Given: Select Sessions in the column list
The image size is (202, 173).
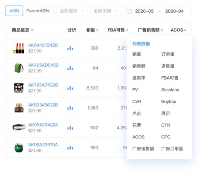Looking at the screenshot, I should (x=170, y=89).
